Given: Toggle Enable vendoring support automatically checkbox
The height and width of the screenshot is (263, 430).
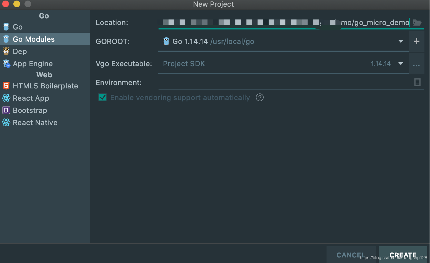Looking at the screenshot, I should pos(103,97).
